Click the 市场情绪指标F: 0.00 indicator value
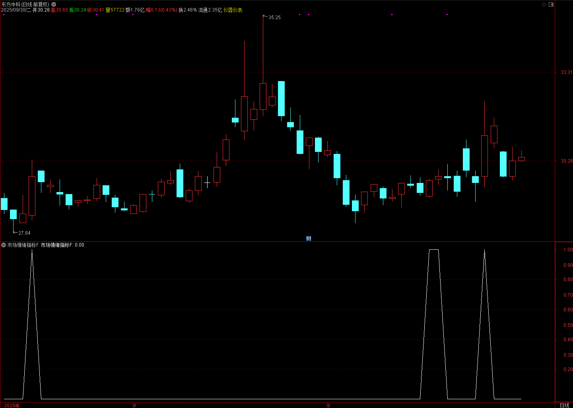This screenshot has width=573, height=408. coord(62,245)
